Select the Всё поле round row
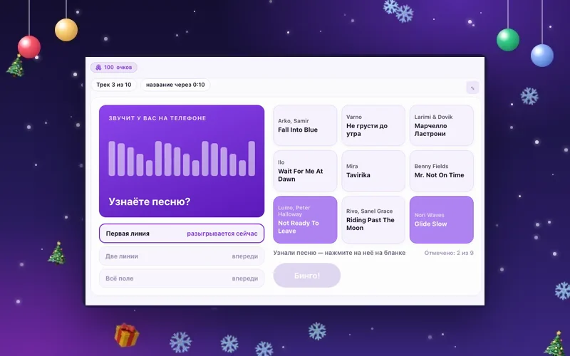Image resolution: width=570 pixels, height=356 pixels. coord(182,278)
